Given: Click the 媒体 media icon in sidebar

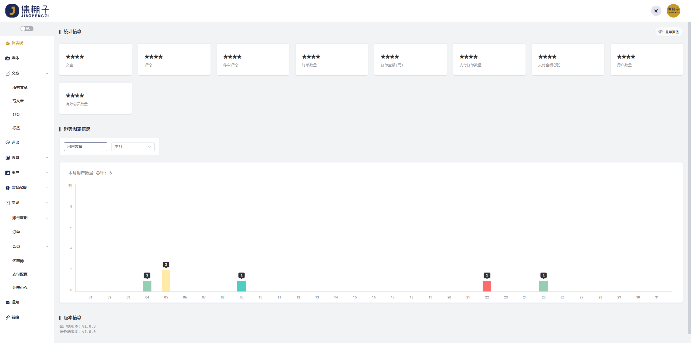Looking at the screenshot, I should [8, 58].
